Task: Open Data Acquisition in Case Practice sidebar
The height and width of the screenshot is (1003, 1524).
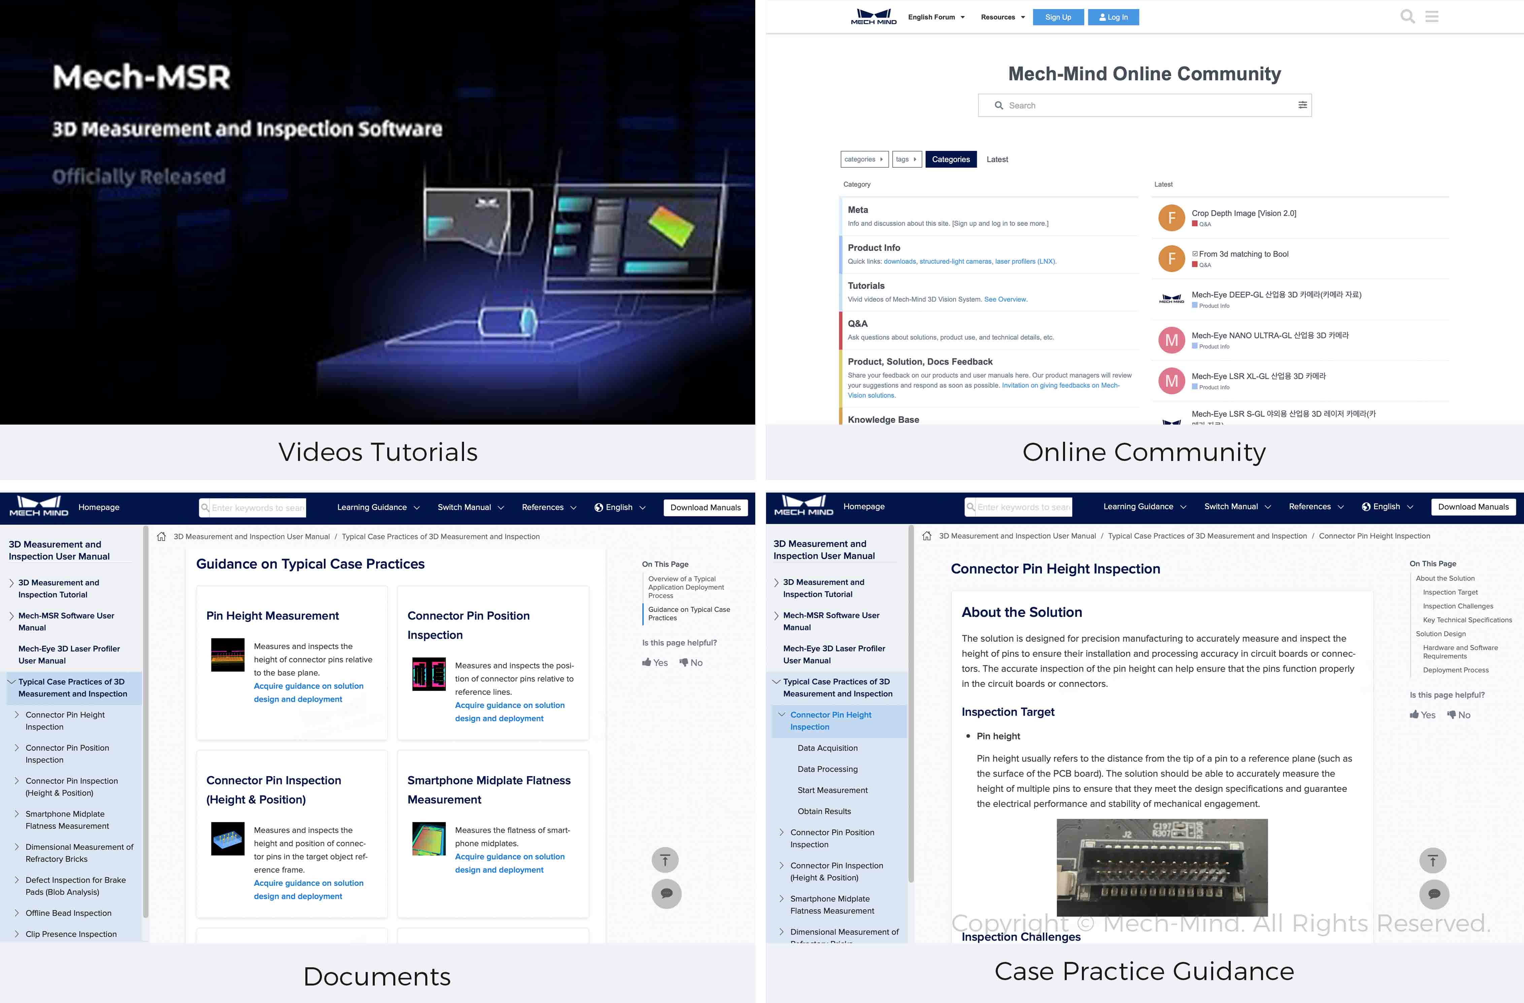Action: [x=827, y=748]
